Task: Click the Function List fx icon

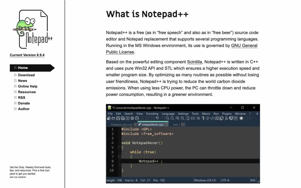Action: (227, 118)
